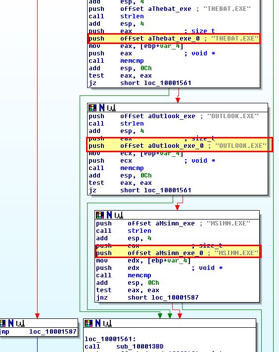
Task: Click 'call memcmp' in the MSIMN.EXE block
Action: point(124,275)
